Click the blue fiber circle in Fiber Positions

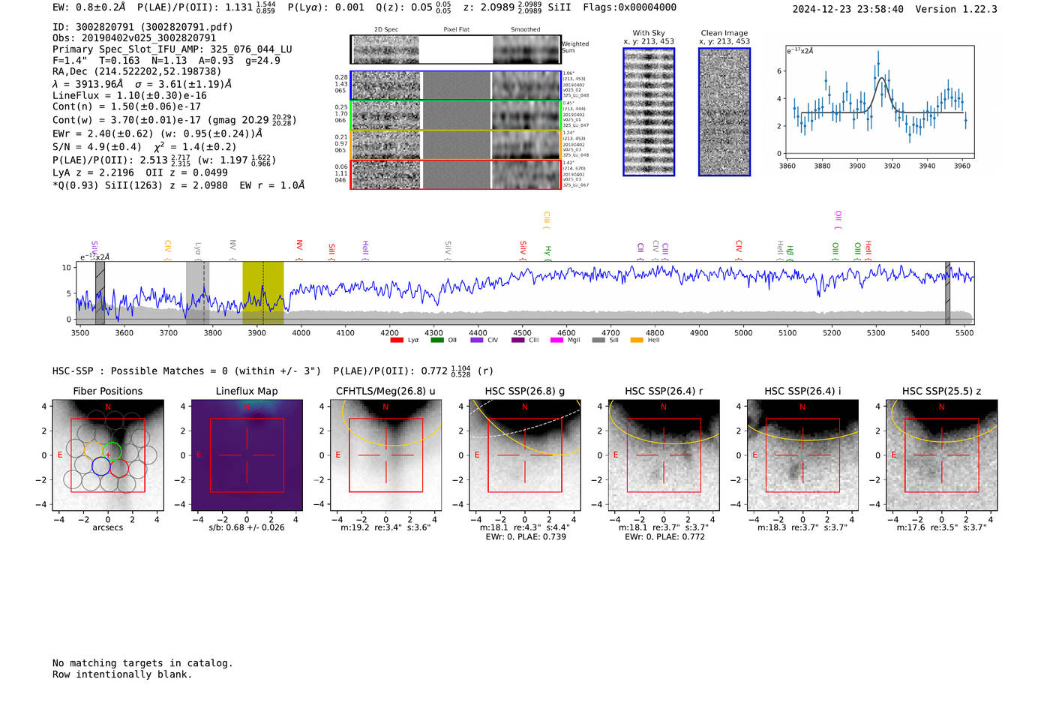pos(101,466)
